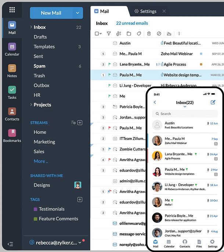Toggle flag on highlighted Paula M email
The height and width of the screenshot is (252, 224).
[109, 75]
